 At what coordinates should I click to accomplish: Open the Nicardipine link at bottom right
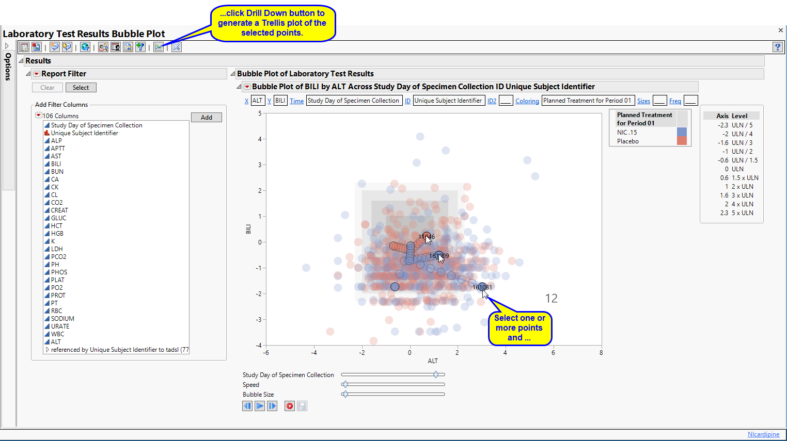(764, 434)
